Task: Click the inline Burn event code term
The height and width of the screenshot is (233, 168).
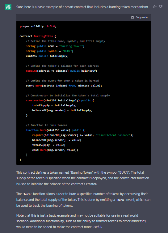Action: click(120, 200)
